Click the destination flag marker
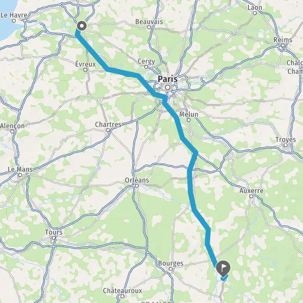303x303 pixels. tap(223, 269)
